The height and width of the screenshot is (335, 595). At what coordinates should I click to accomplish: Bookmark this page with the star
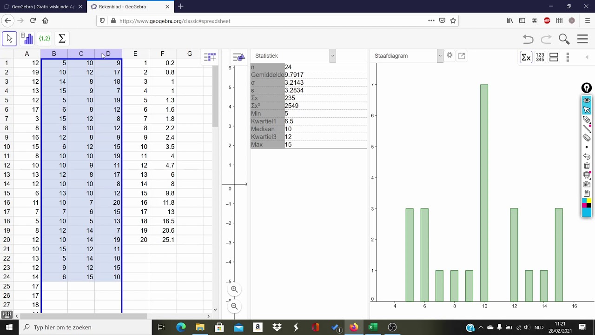coord(453,20)
